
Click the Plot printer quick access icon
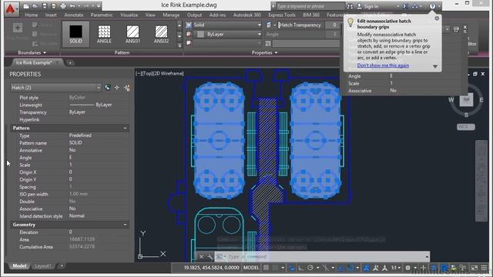[x=63, y=6]
